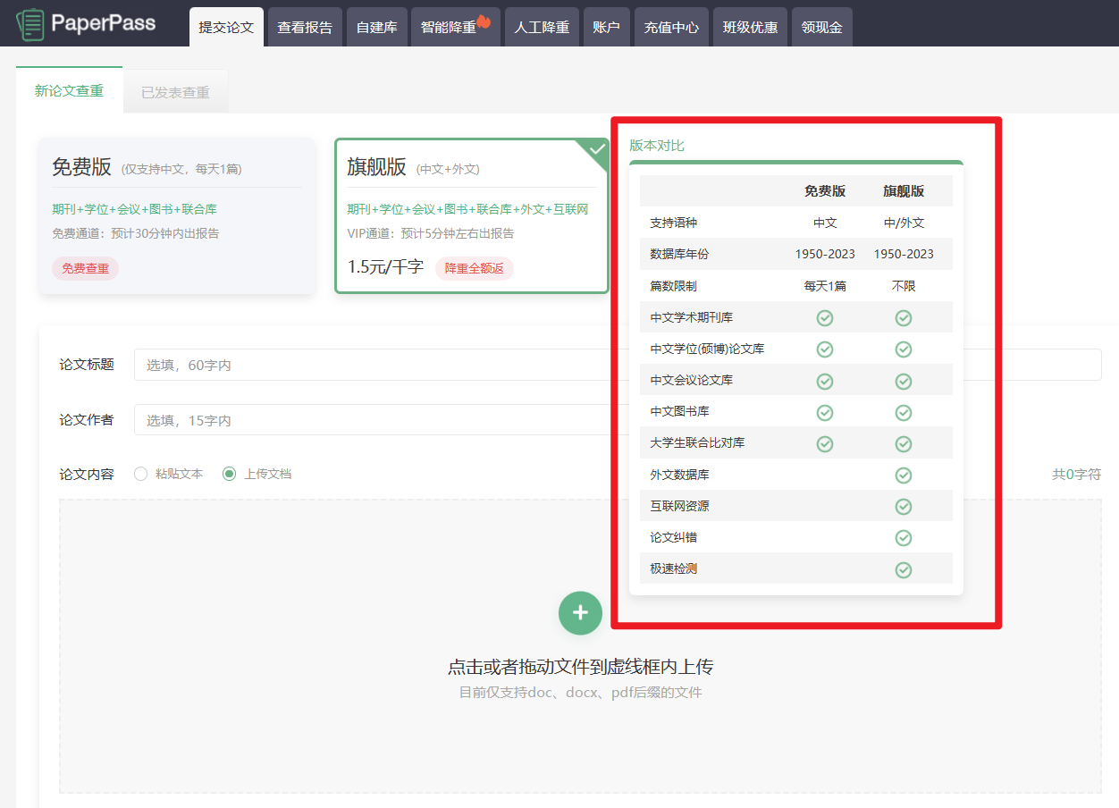Select the 上传文档 radio option

(230, 474)
